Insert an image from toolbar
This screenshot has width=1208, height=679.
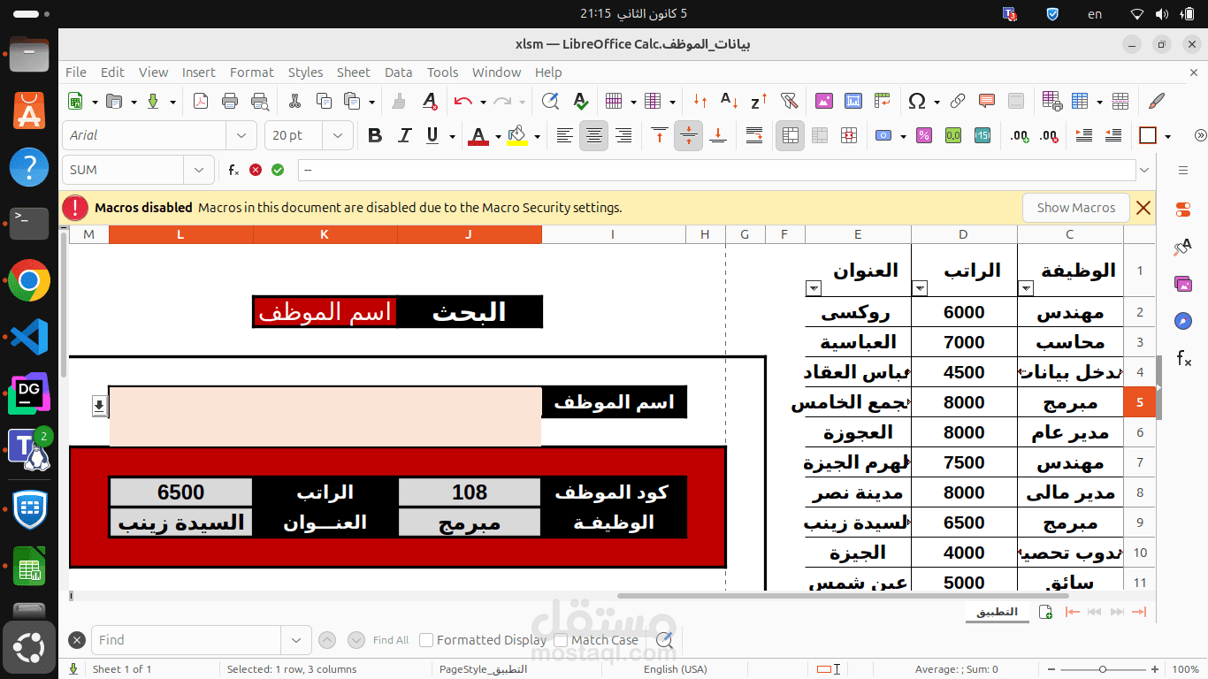(824, 101)
